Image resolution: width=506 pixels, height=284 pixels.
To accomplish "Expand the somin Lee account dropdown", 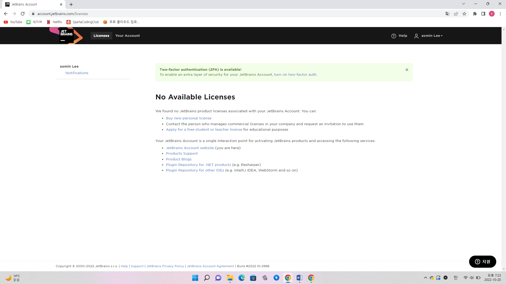I will tap(432, 36).
